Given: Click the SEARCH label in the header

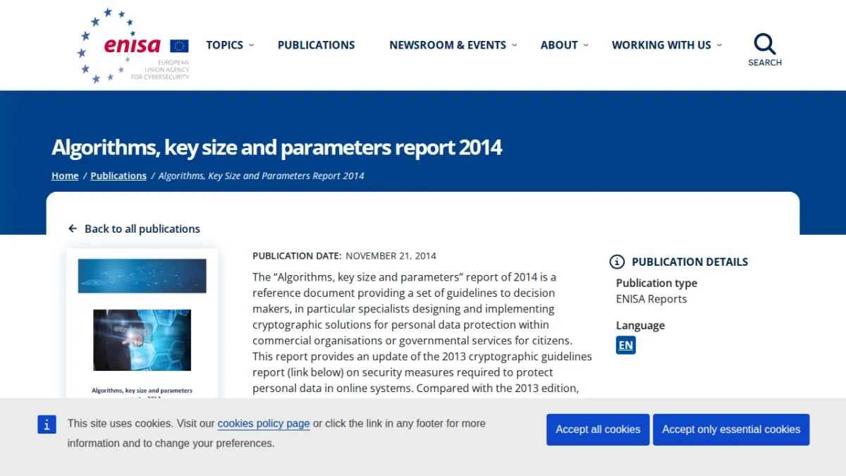Looking at the screenshot, I should pyautogui.click(x=765, y=63).
